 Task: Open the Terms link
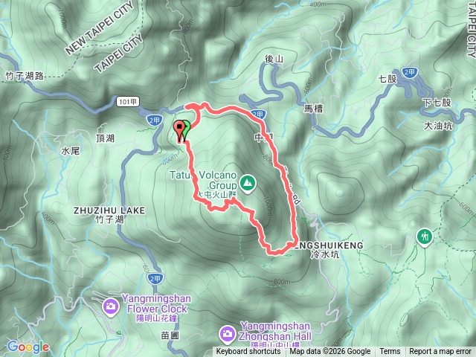click(x=390, y=352)
